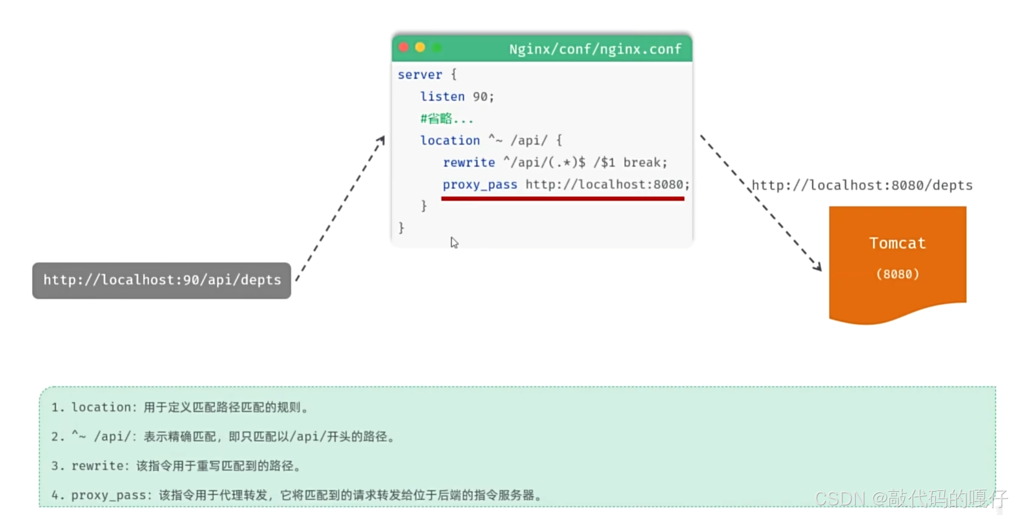Click the listen 90 line
Image resolution: width=1010 pixels, height=515 pixels.
(457, 97)
